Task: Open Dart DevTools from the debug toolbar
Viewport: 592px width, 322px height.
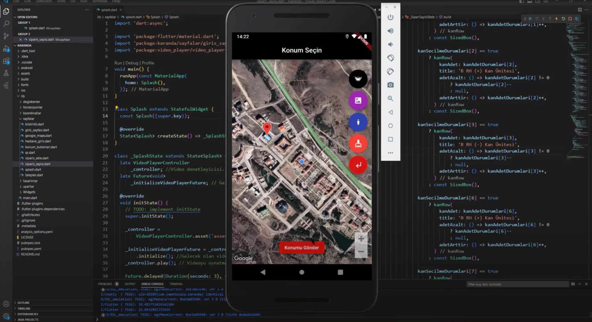Action: coord(577,19)
